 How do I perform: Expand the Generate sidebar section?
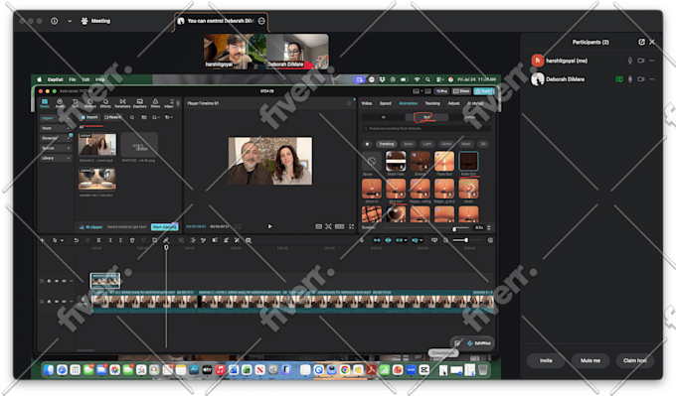pos(56,138)
